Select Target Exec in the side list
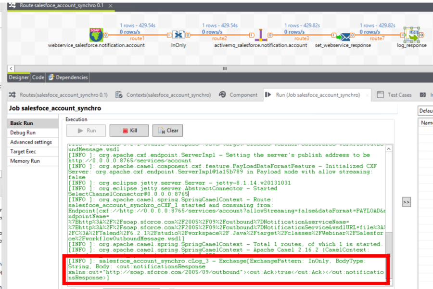Image resolution: width=433 pixels, height=289 pixels. (x=33, y=152)
